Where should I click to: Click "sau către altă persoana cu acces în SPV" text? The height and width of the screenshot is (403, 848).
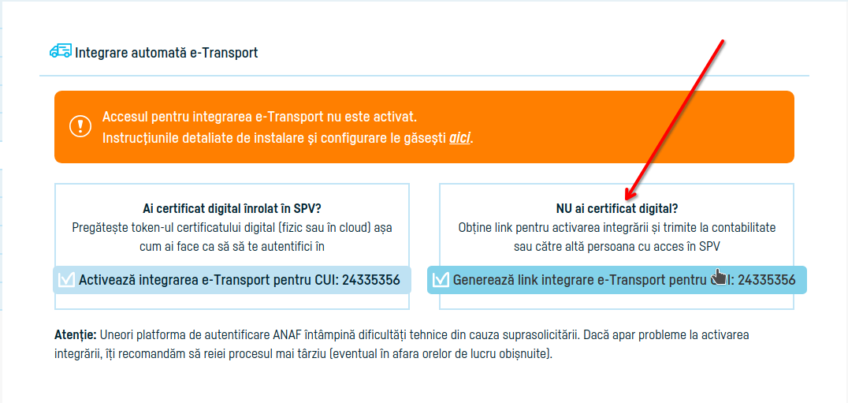pyautogui.click(x=616, y=246)
